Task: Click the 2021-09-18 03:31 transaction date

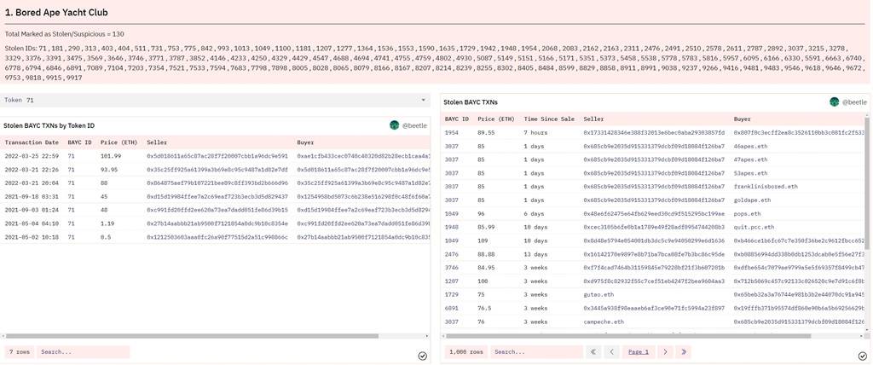Action: click(32, 196)
